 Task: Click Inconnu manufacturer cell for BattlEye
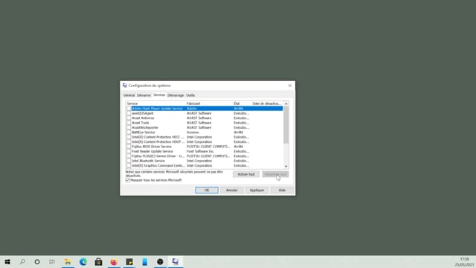point(193,133)
